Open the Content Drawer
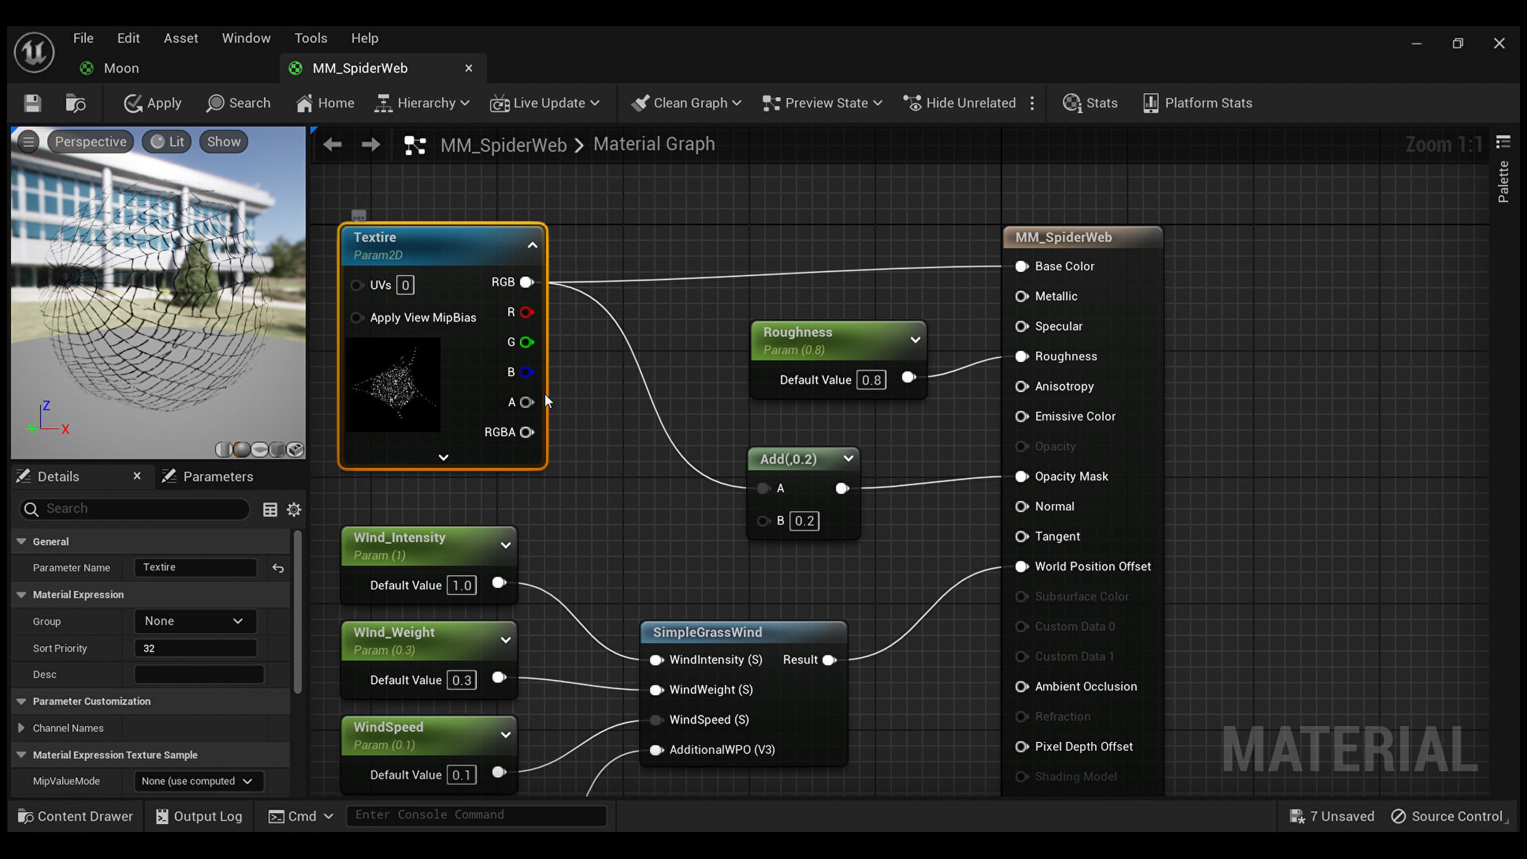 (76, 816)
